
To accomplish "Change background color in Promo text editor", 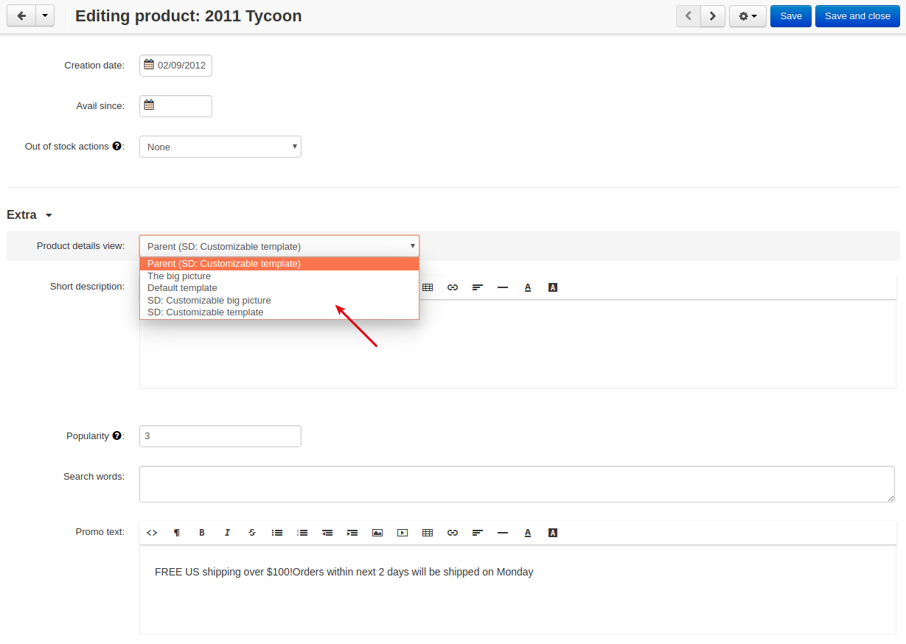I will (x=553, y=533).
